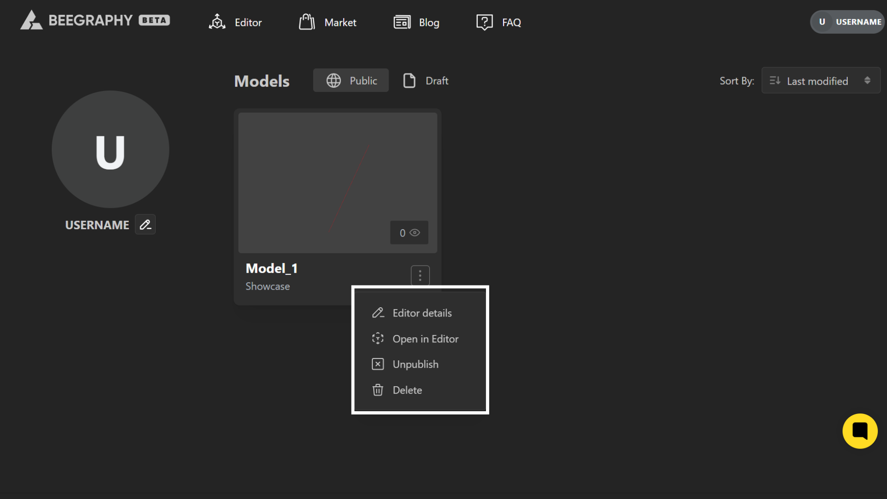Select Open in Editor menu option
This screenshot has width=887, height=499.
(425, 339)
